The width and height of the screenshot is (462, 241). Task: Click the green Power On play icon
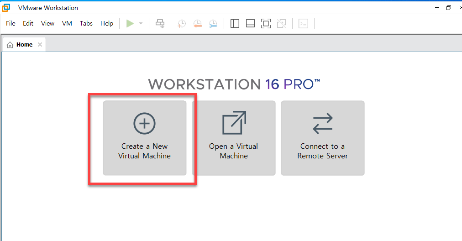click(x=130, y=24)
